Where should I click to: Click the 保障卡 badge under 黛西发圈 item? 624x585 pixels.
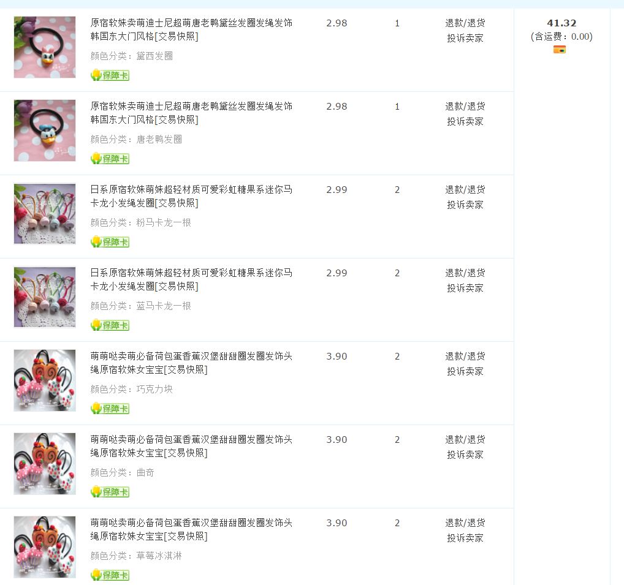tap(110, 75)
